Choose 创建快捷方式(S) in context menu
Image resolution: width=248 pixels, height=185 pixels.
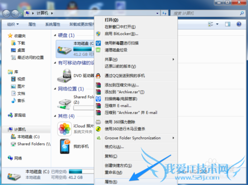pyautogui.click(x=136, y=166)
